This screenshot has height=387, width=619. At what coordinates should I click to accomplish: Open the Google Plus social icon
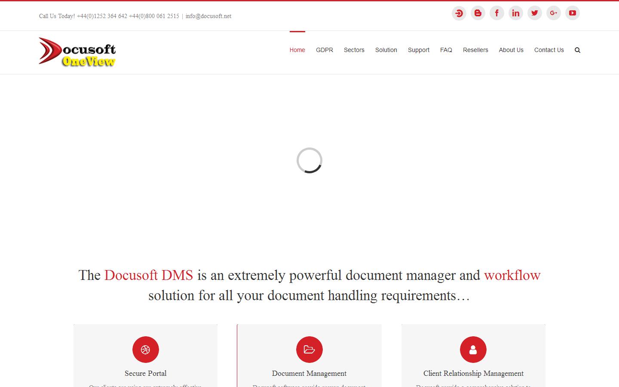coord(554,13)
